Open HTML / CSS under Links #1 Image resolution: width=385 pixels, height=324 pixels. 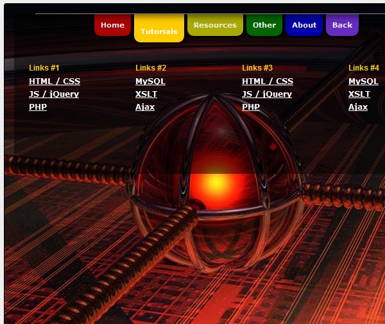55,81
